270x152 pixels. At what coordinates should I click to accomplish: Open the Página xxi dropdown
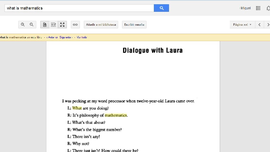pyautogui.click(x=242, y=25)
